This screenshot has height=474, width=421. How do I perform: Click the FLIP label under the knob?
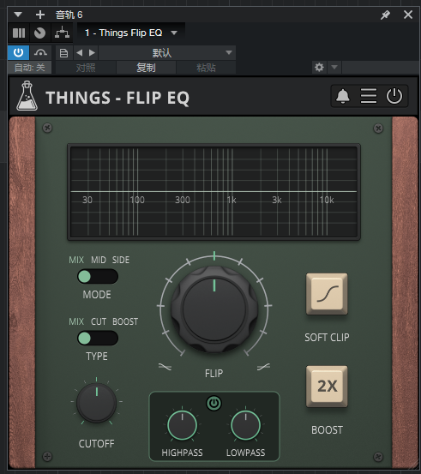click(x=214, y=374)
